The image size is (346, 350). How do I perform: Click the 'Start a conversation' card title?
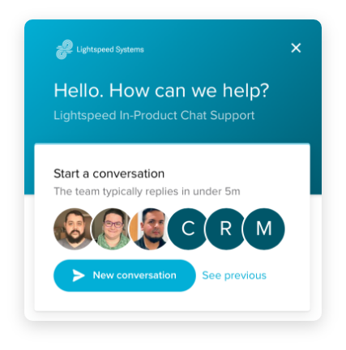pos(109,173)
